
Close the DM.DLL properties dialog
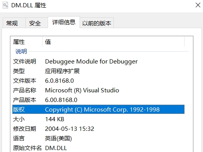click(x=198, y=5)
